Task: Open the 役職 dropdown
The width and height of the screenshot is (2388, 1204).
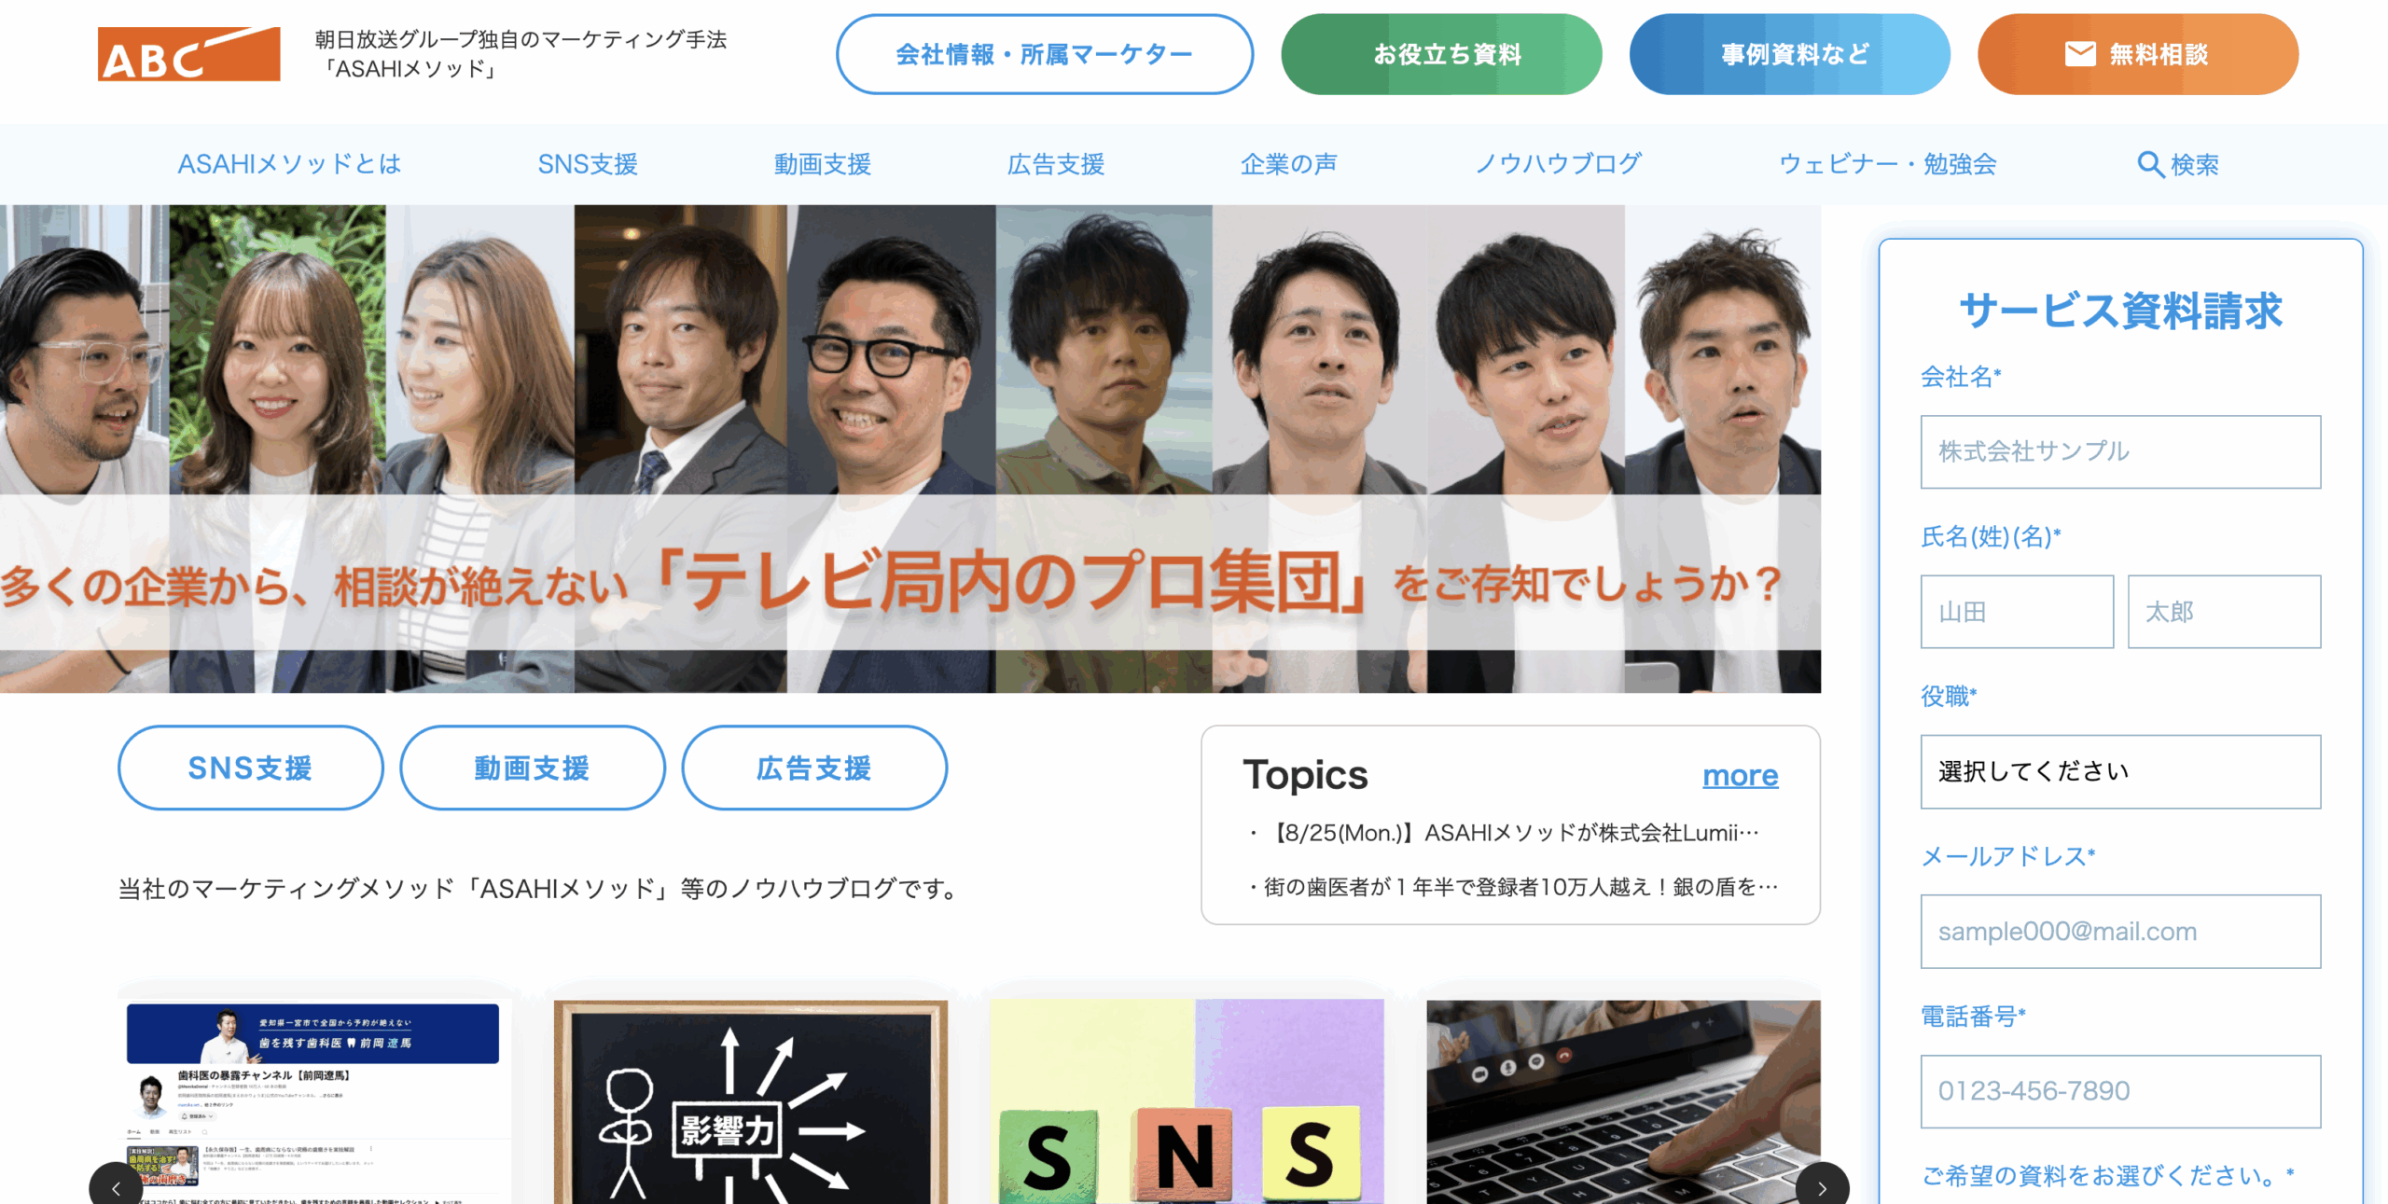Action: pos(2120,771)
